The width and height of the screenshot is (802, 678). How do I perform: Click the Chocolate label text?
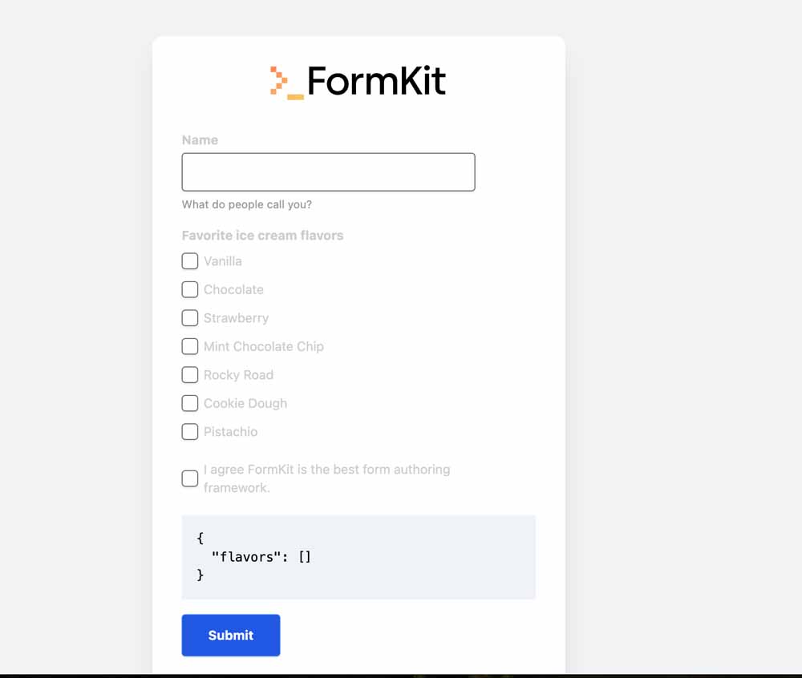(233, 289)
